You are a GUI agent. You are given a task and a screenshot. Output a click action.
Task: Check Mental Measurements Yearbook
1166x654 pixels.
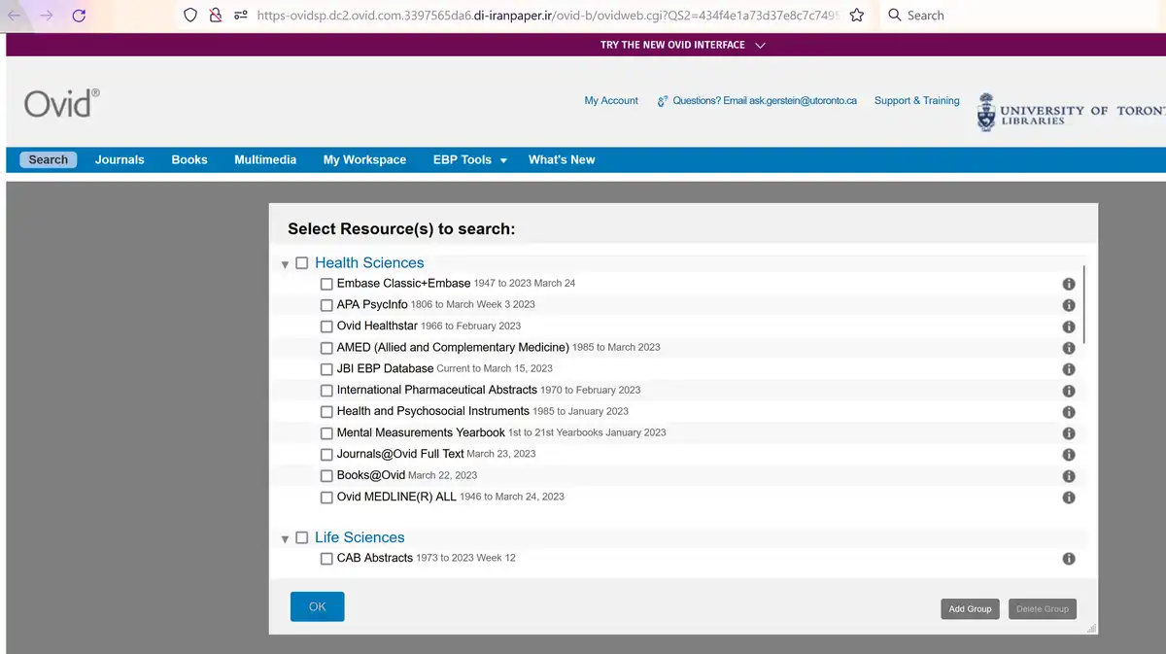[x=326, y=434]
